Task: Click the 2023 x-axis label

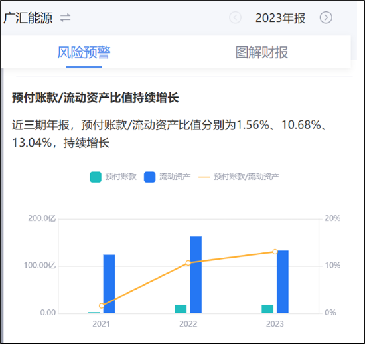Action: pos(275,324)
